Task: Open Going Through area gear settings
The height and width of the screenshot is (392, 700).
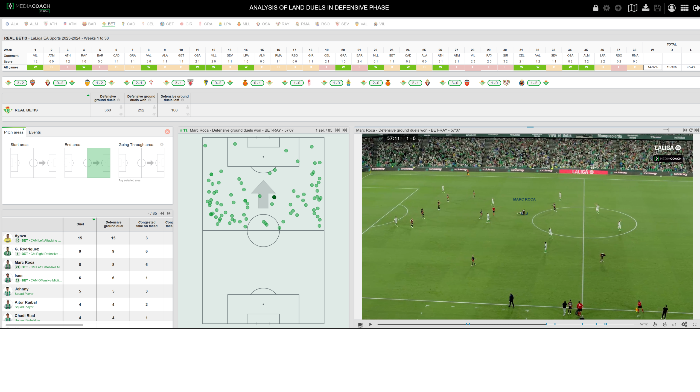Action: pyautogui.click(x=162, y=144)
